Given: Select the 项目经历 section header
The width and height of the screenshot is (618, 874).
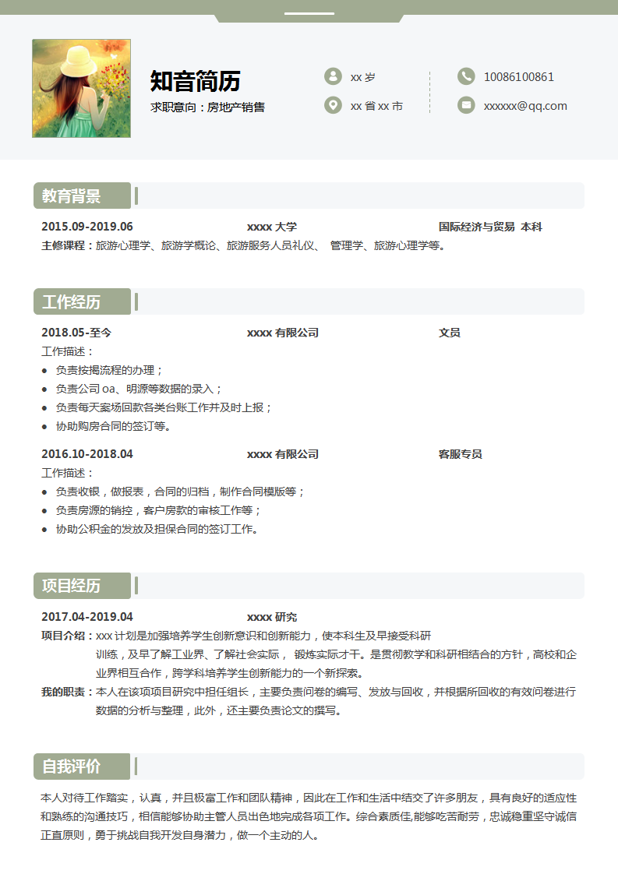Looking at the screenshot, I should pos(72,586).
